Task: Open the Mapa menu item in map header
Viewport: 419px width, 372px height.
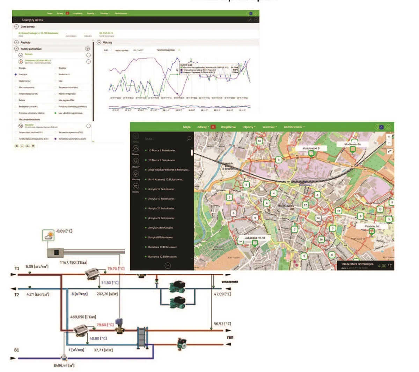Action: (187, 127)
